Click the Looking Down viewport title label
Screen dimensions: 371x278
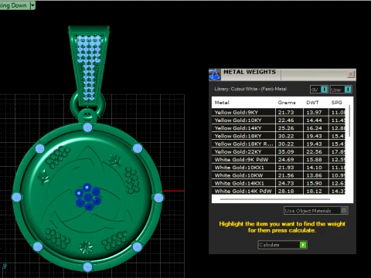[x=13, y=5]
